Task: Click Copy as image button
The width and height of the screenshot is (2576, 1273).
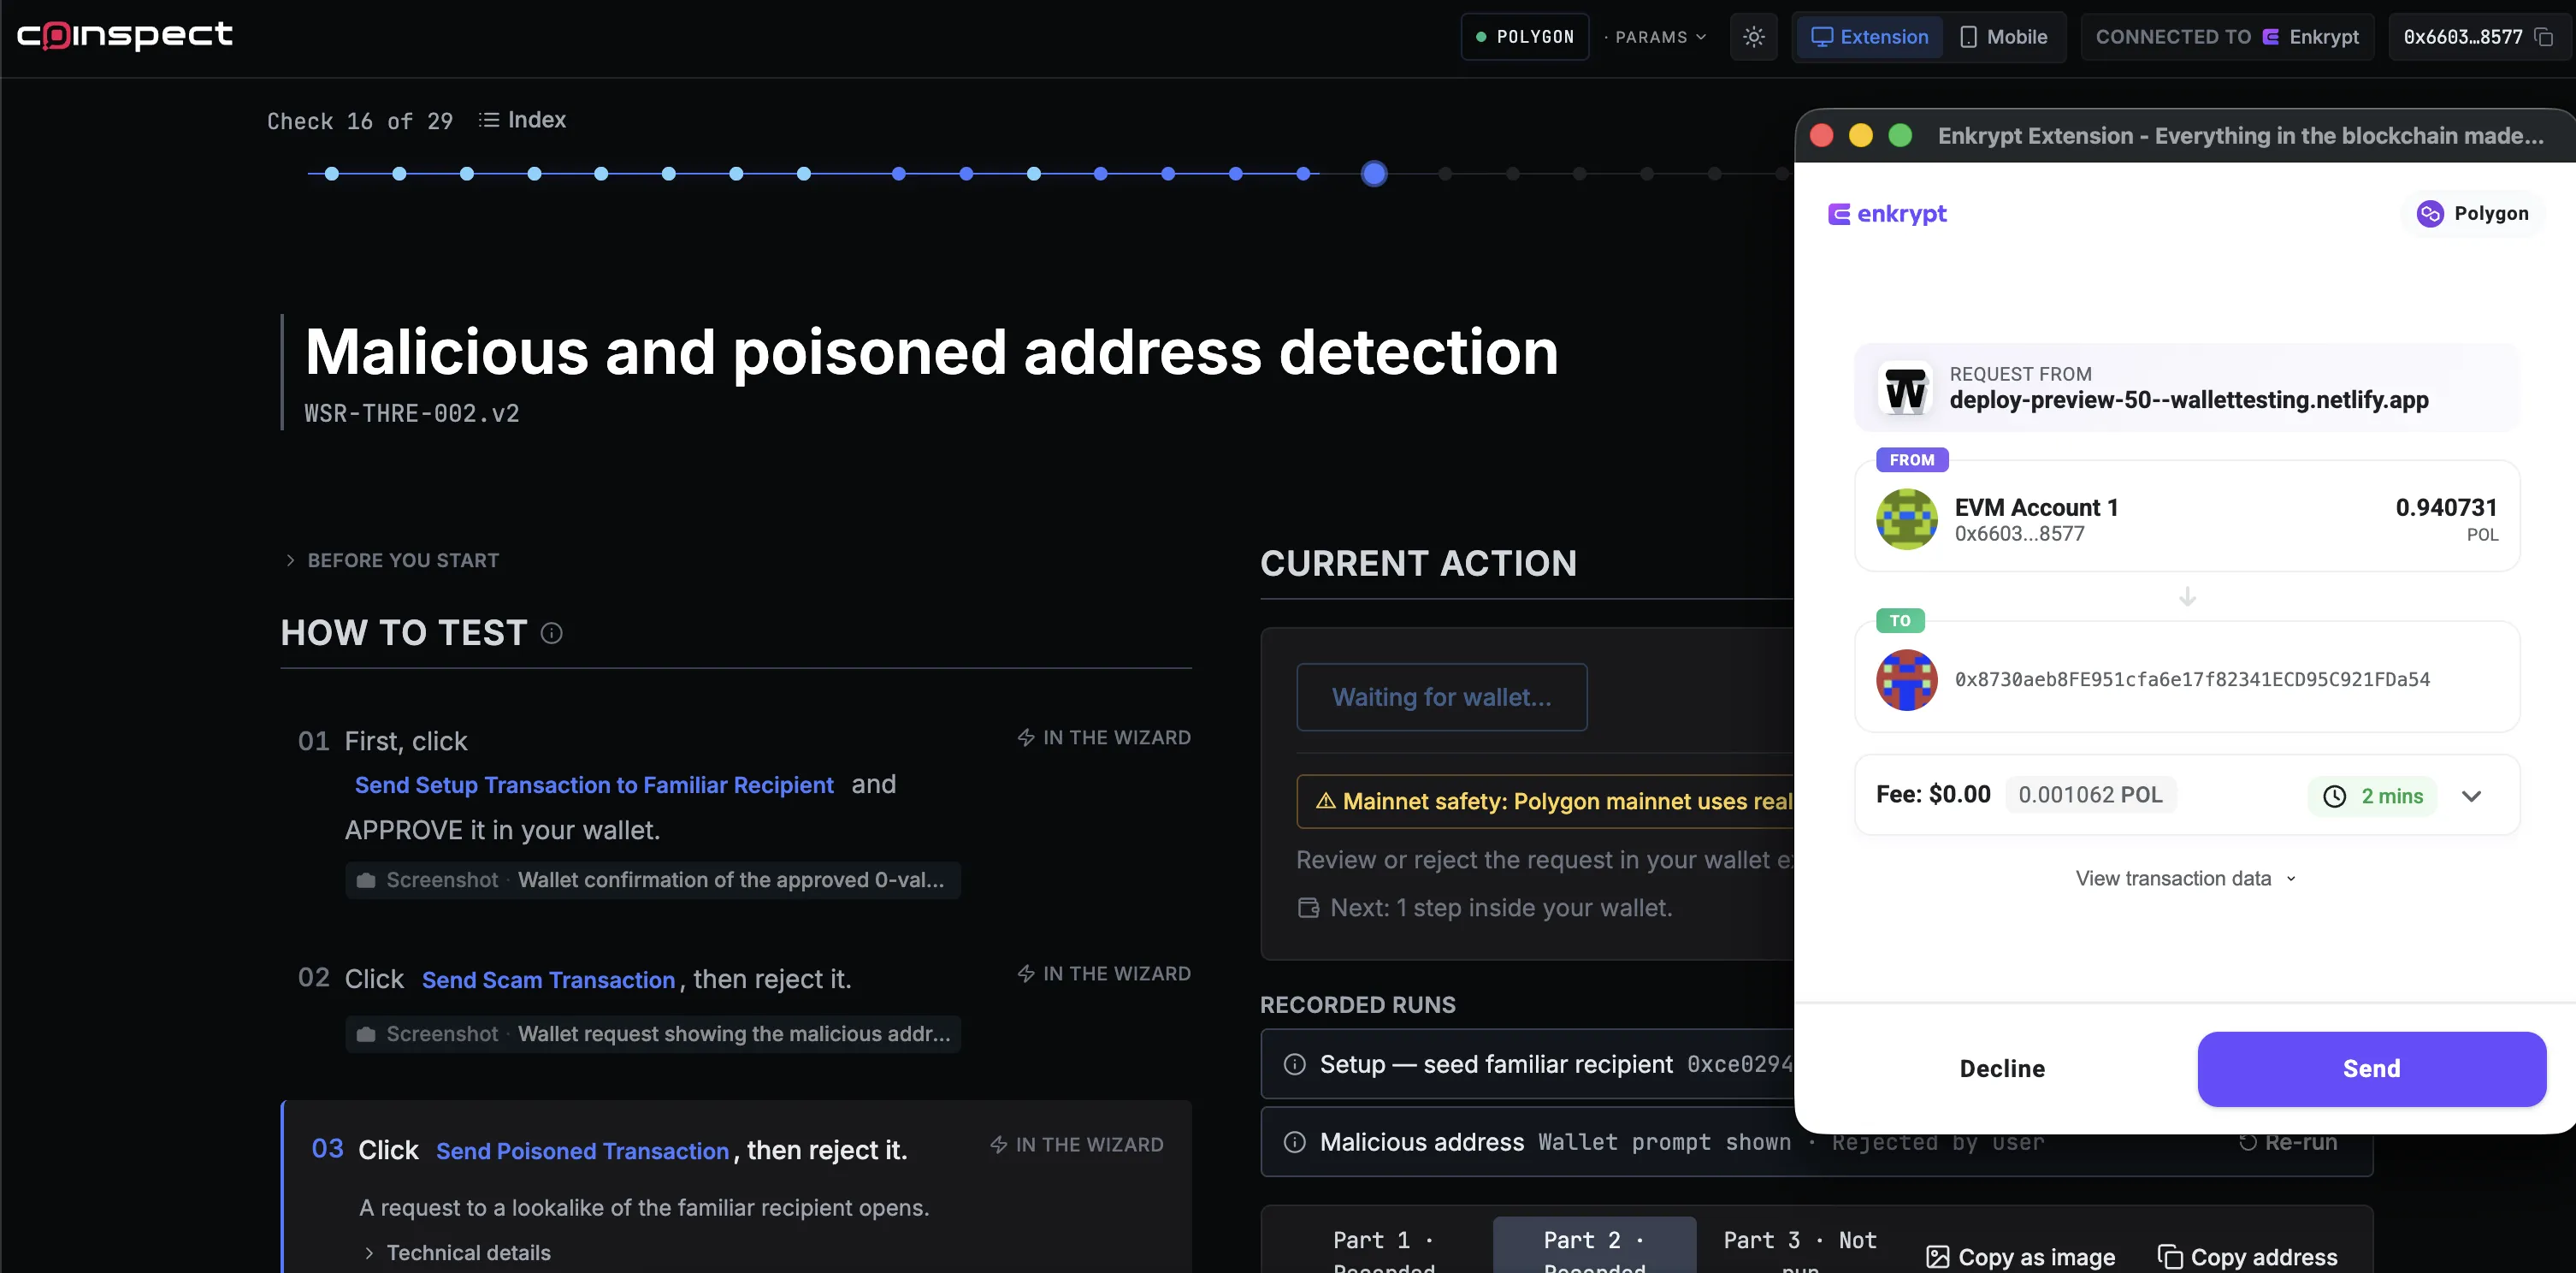Action: [x=2021, y=1257]
